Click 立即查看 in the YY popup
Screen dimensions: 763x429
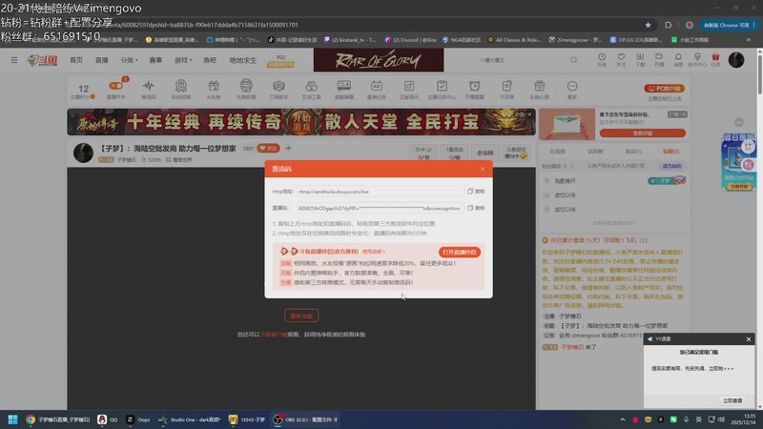(732, 400)
